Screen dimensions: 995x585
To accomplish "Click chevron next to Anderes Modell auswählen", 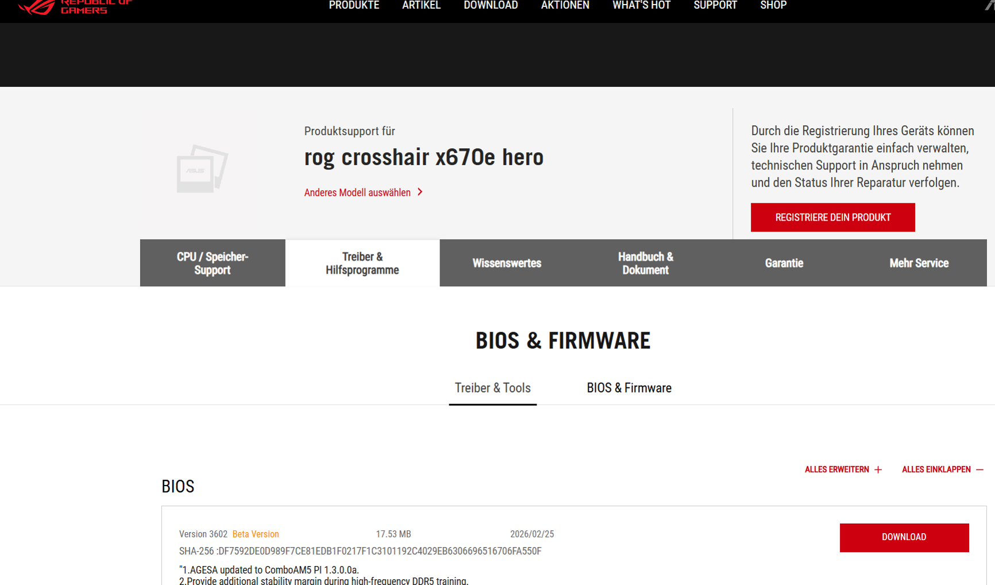I will tap(420, 192).
